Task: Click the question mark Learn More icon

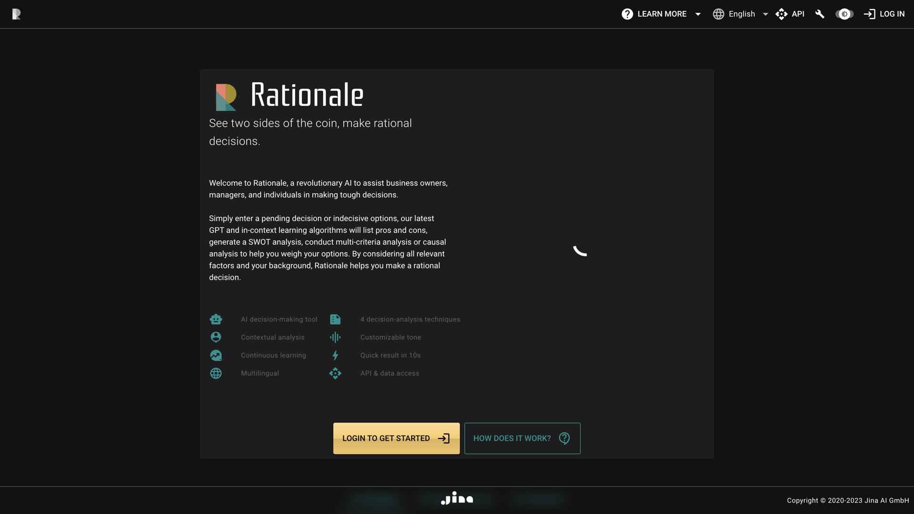Action: [x=627, y=14]
